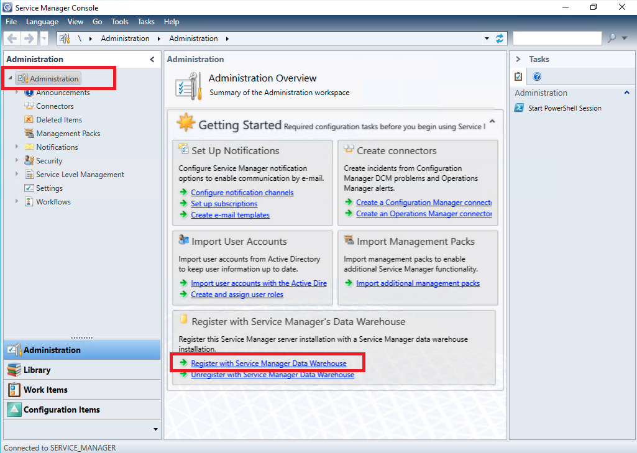The height and width of the screenshot is (453, 637).
Task: Select the Management Packs tree icon
Action: click(29, 134)
